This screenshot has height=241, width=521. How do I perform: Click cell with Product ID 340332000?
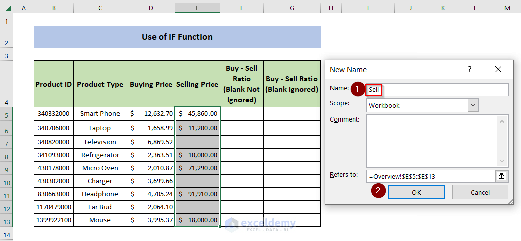pyautogui.click(x=54, y=114)
